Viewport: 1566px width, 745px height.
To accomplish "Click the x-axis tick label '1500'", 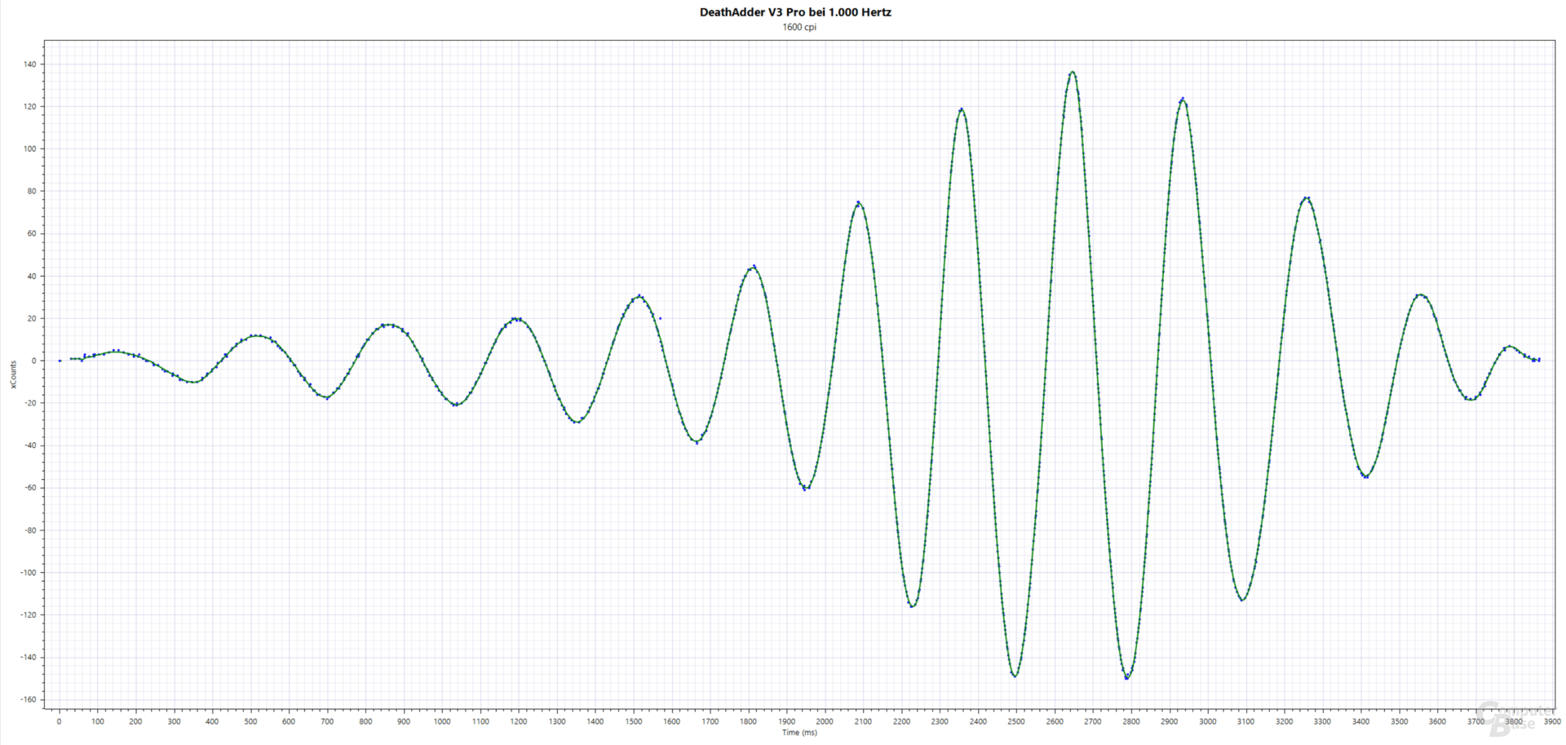I will click(x=634, y=721).
